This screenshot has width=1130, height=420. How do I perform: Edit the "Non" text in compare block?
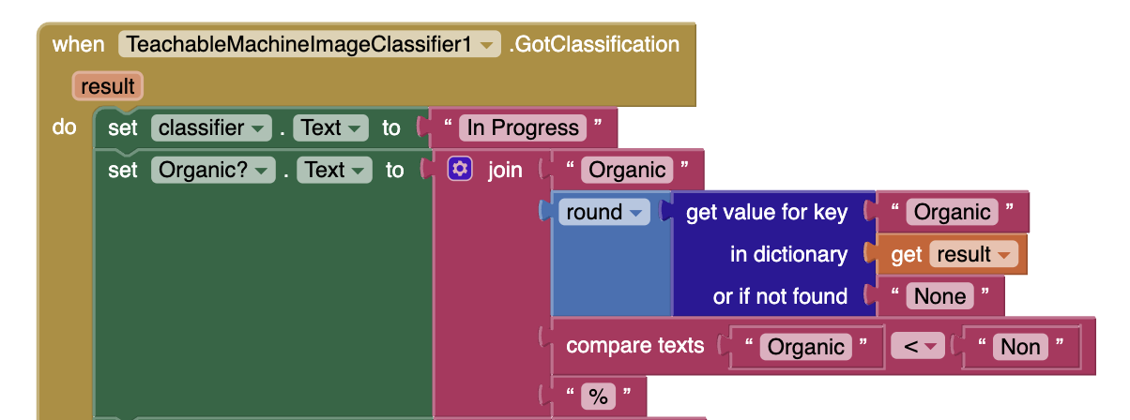click(x=1020, y=347)
